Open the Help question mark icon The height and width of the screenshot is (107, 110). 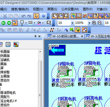point(44,16)
